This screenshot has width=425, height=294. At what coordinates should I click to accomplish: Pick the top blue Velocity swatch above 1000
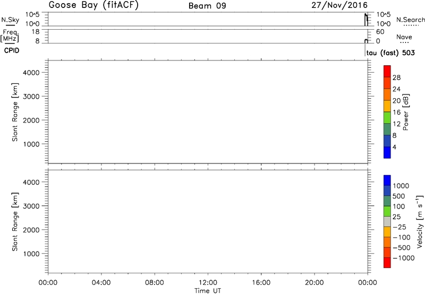(387, 180)
